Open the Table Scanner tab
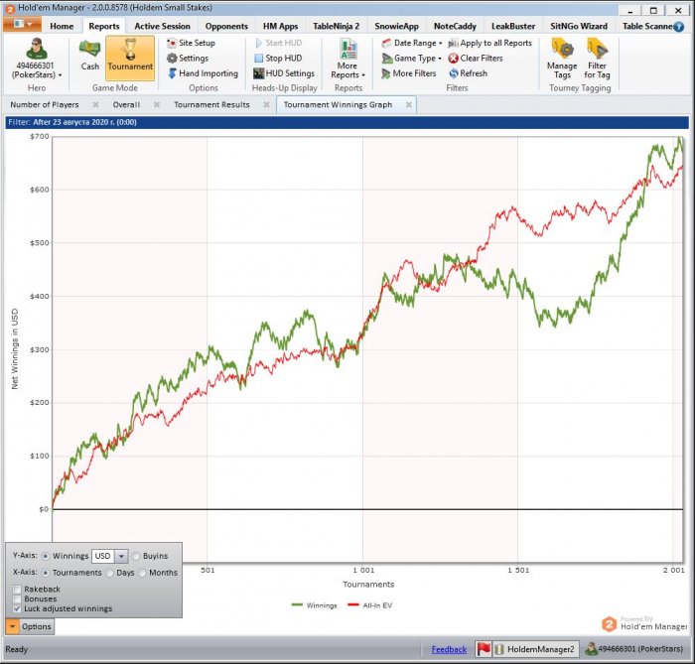 [646, 26]
